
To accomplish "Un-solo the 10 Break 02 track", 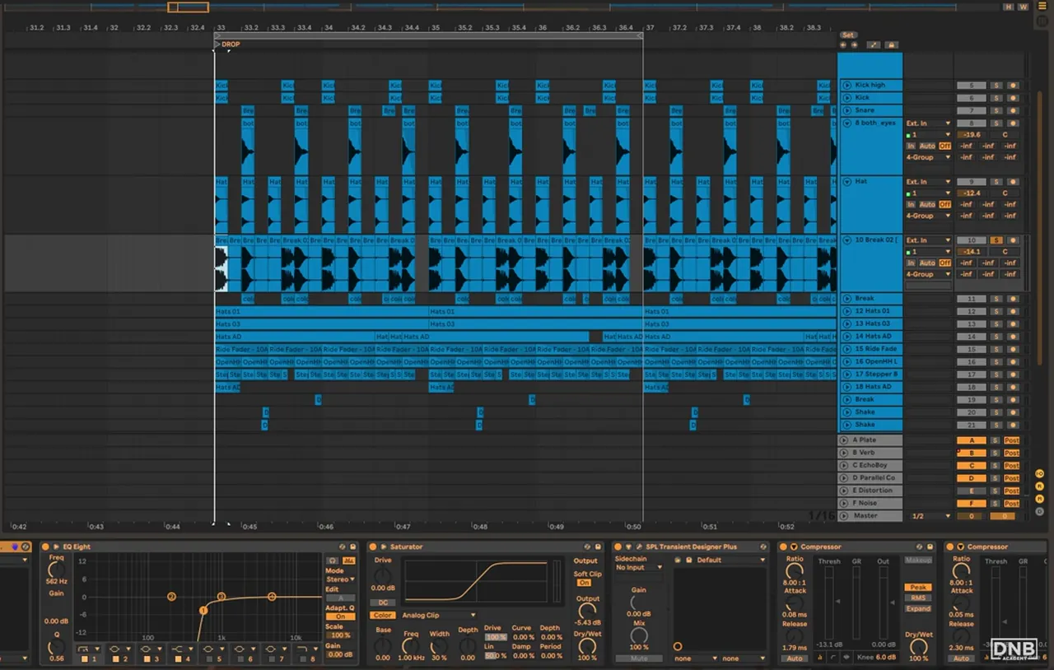I will pyautogui.click(x=996, y=240).
